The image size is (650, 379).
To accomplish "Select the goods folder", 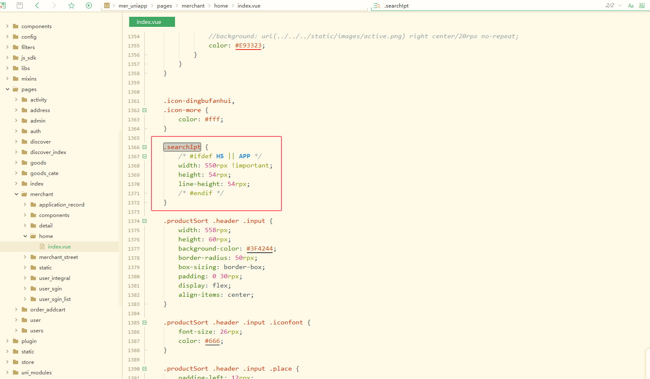I will pos(38,162).
